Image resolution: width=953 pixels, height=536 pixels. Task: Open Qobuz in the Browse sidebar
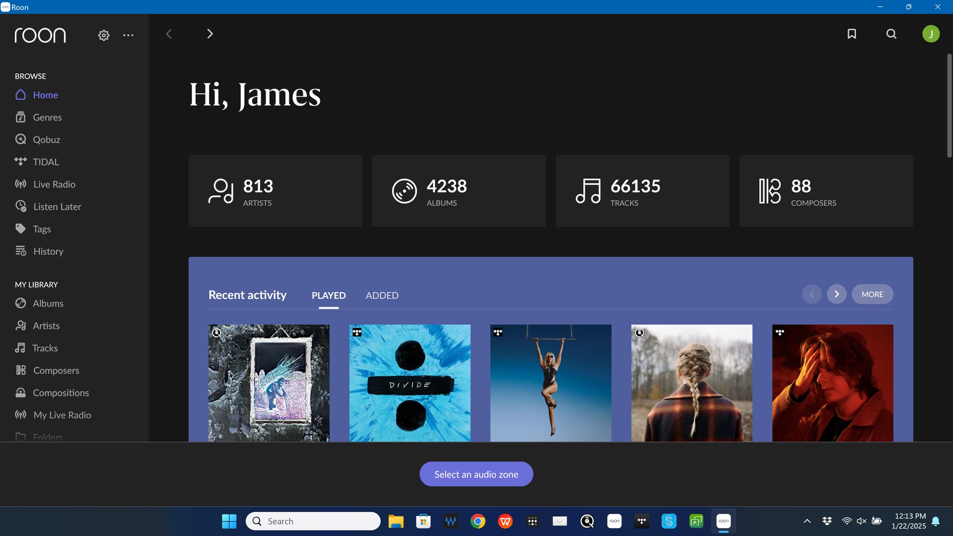coord(46,139)
